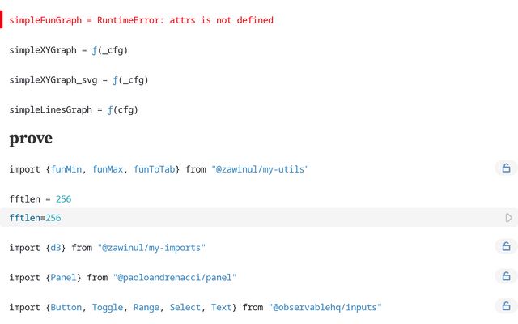Open "@zawinul/my-utils" notebook link
The image size is (518, 324).
tap(261, 169)
